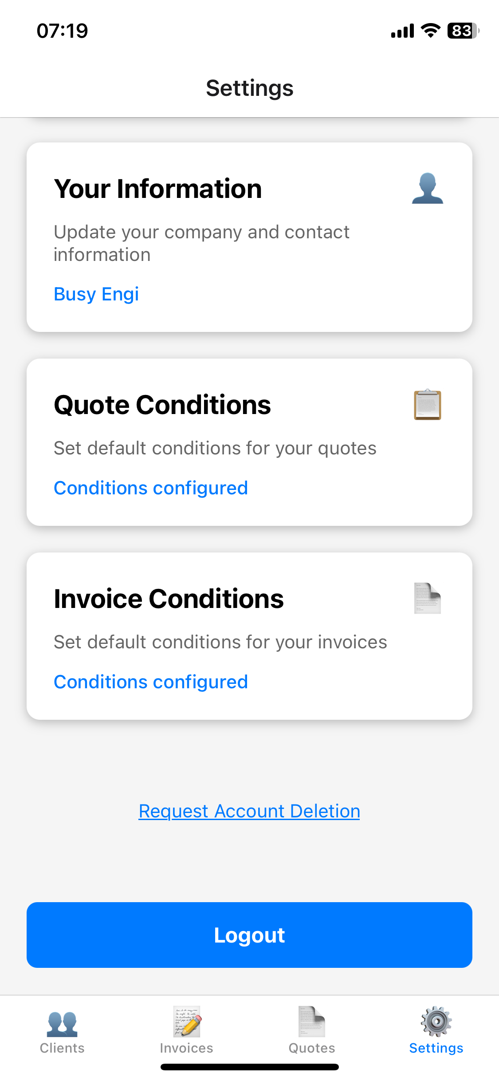
Task: Tap the person silhouette icon
Action: point(428,188)
